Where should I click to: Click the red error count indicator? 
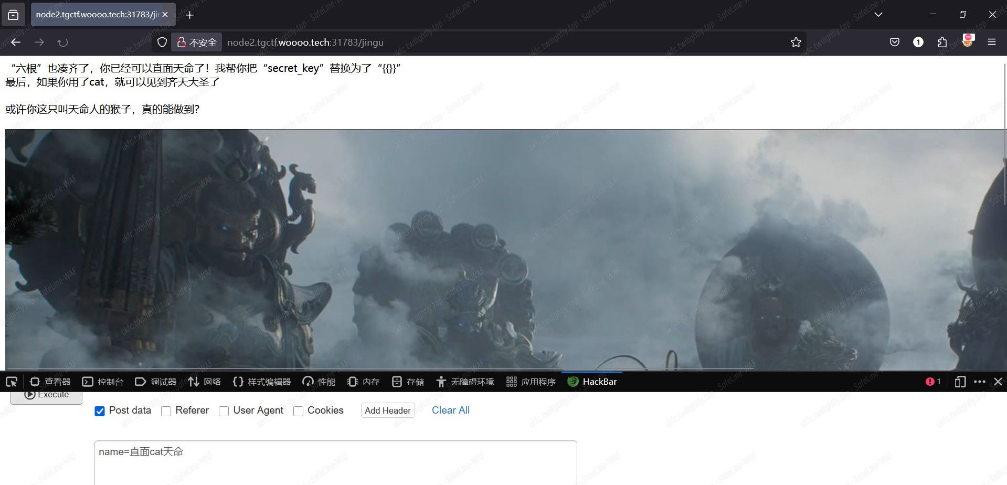(x=933, y=382)
